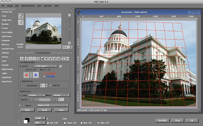Viewport: 203px width, 126px height.
Task: Select the horizontal guide alignment tool icon
Action: pos(63,59)
